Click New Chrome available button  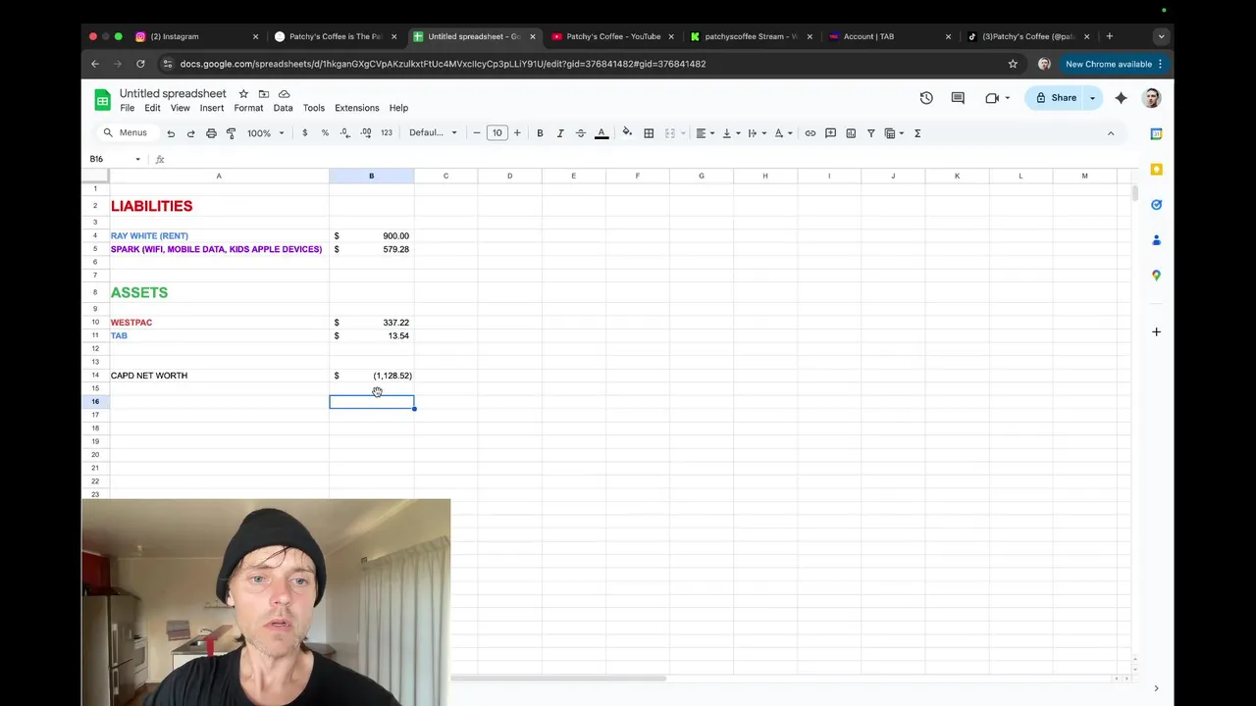click(1114, 64)
